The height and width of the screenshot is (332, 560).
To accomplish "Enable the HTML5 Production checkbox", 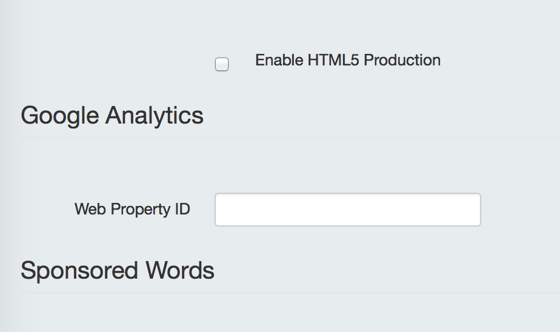I will pos(222,64).
